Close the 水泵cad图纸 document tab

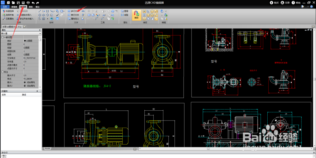[x=24, y=26]
